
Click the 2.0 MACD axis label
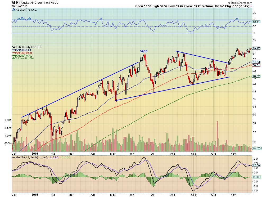pyautogui.click(x=255, y=159)
